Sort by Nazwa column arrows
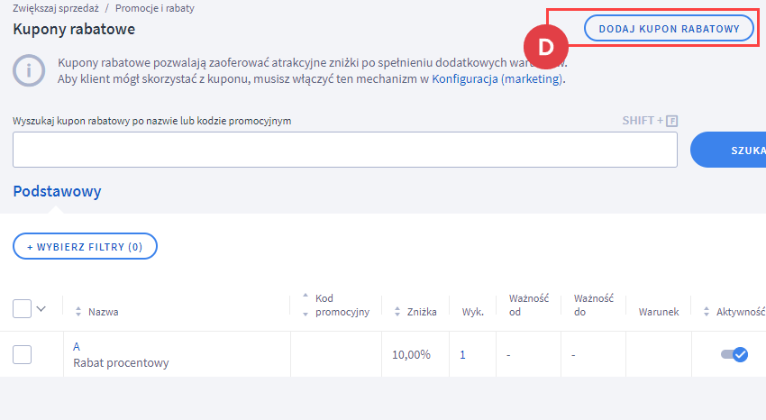Screen dimensions: 766x420 [x=78, y=312]
